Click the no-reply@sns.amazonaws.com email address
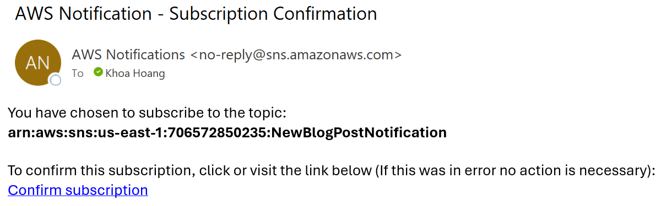Screen dimensions: 661x206 click(x=296, y=55)
